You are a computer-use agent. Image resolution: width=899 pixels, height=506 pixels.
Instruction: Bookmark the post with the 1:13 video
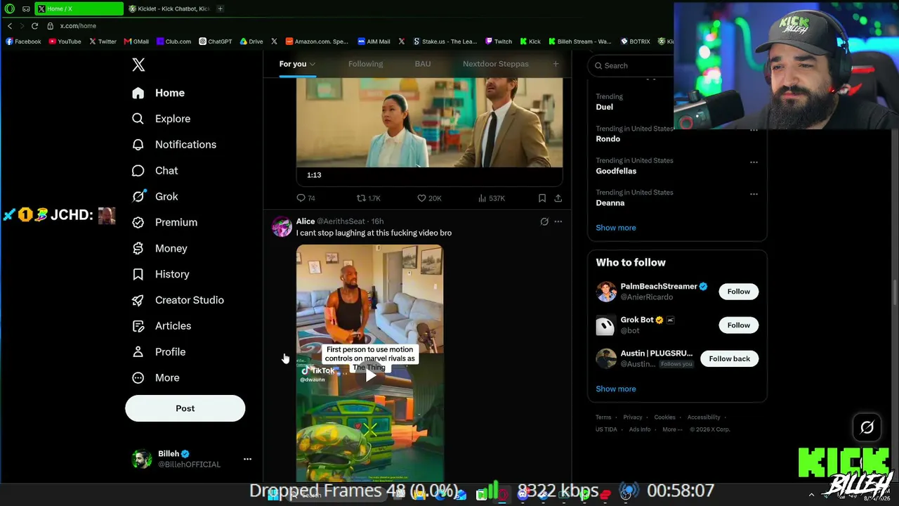542,198
